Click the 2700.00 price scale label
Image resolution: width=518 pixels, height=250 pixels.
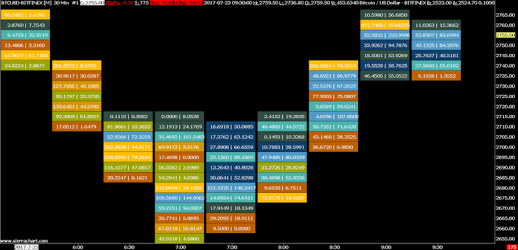(506, 147)
